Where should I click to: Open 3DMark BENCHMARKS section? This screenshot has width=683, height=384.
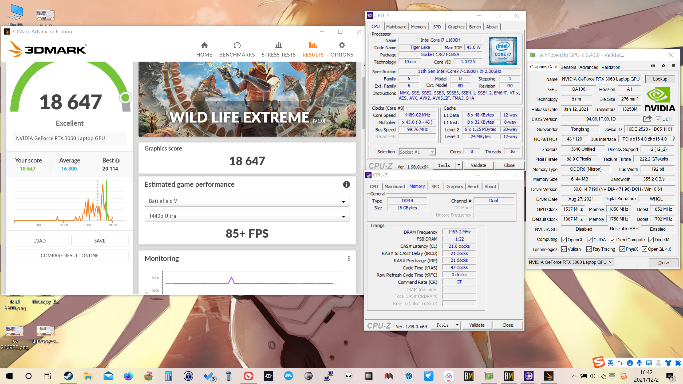pyautogui.click(x=237, y=50)
